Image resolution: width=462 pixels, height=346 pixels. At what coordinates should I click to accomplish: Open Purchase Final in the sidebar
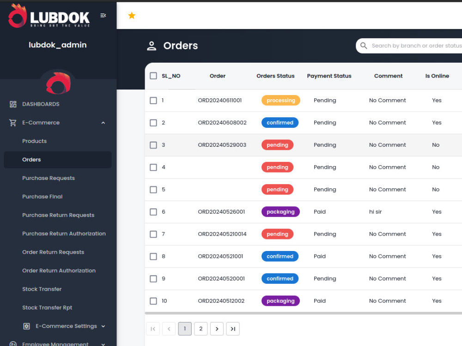pos(43,197)
